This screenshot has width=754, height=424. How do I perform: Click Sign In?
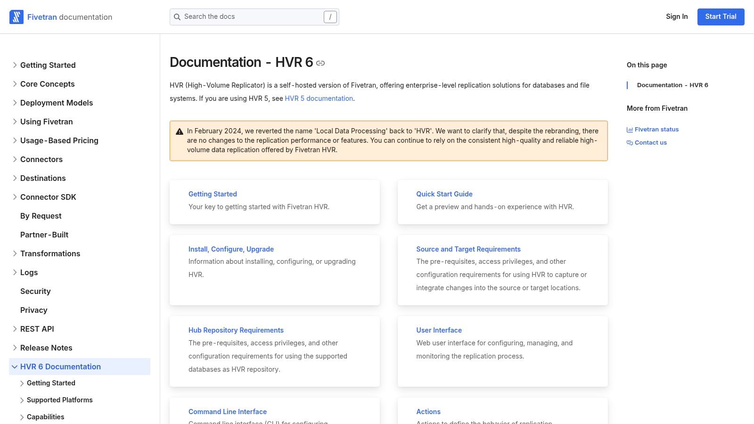click(x=677, y=16)
